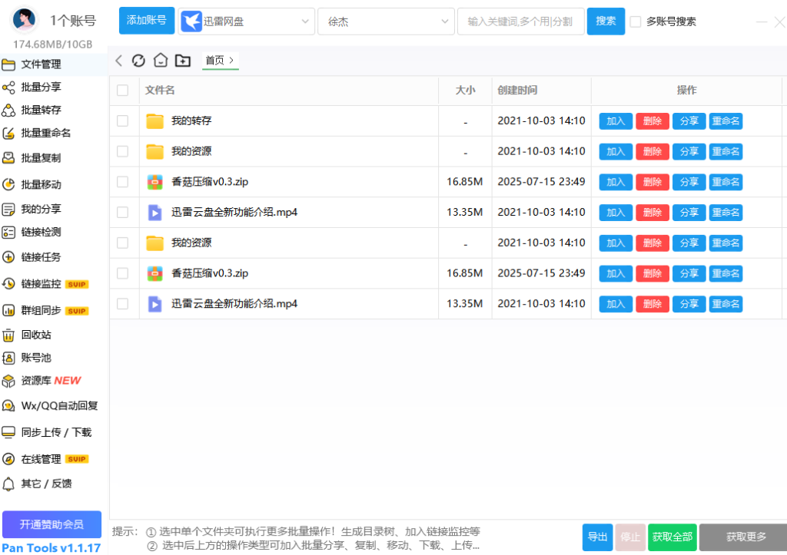Click the 搜索 button
Viewport: 787px width, 555px height.
606,21
